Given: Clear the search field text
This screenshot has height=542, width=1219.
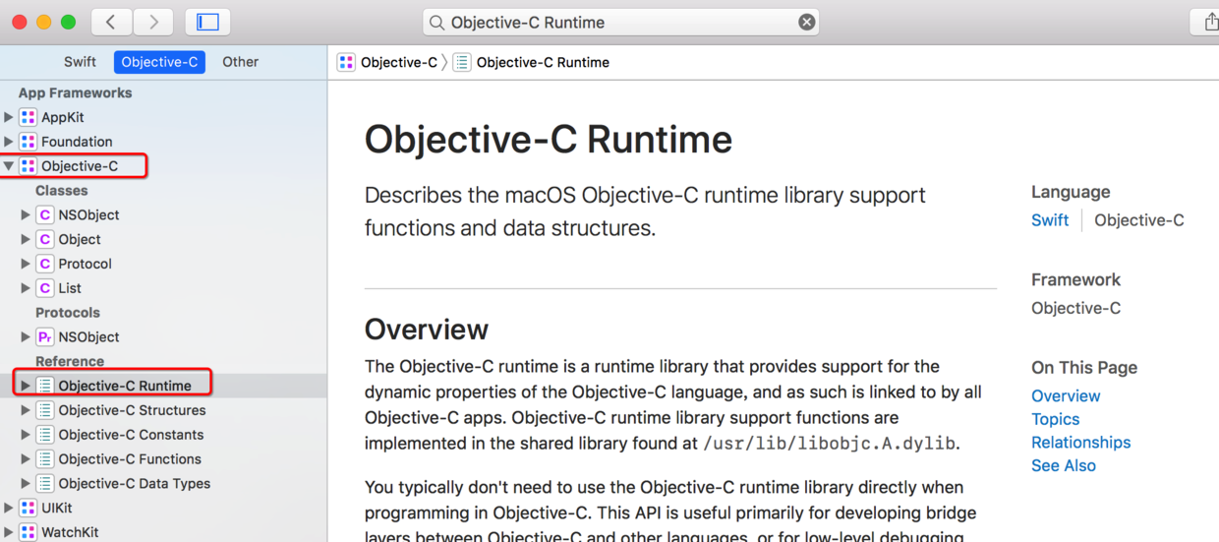Looking at the screenshot, I should (x=806, y=22).
